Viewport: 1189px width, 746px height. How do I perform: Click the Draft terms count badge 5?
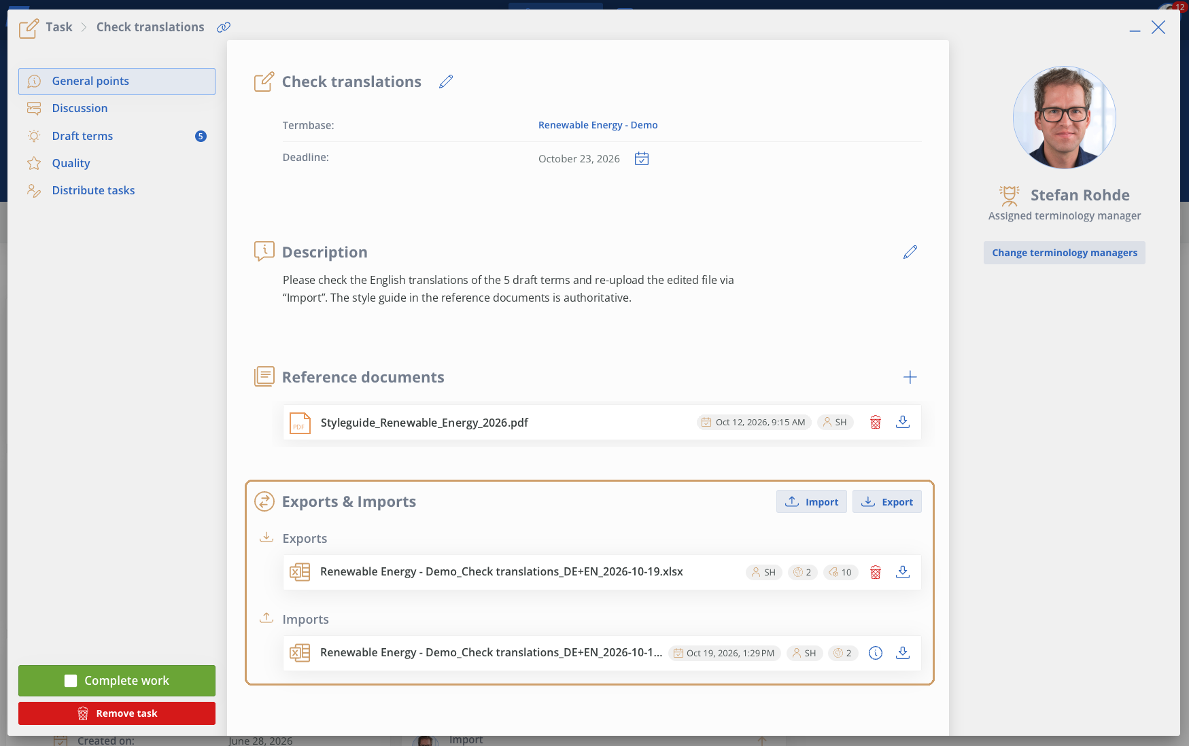(x=201, y=136)
